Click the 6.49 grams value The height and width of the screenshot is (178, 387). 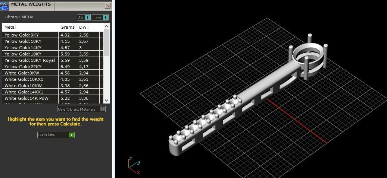[65, 67]
